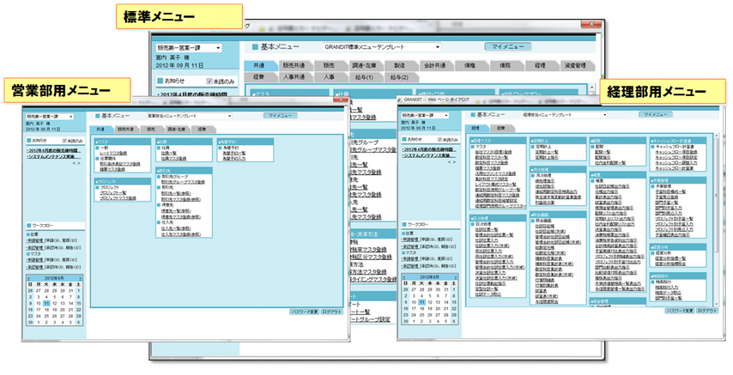The width and height of the screenshot is (733, 375).
Task: Close the sales department menu window
Action: (340, 100)
